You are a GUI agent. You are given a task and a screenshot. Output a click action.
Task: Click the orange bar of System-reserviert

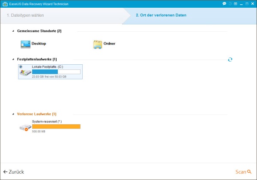tap(56, 126)
